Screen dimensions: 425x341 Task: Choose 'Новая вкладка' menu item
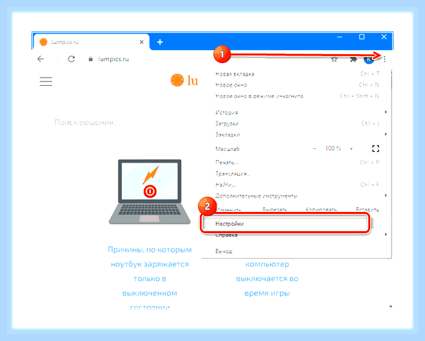[x=297, y=74]
